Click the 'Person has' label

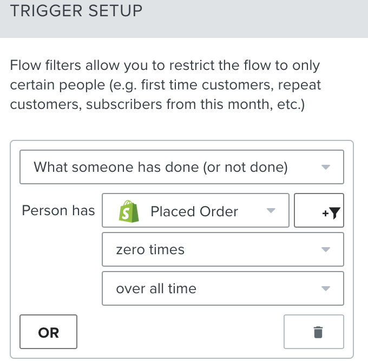[58, 211]
